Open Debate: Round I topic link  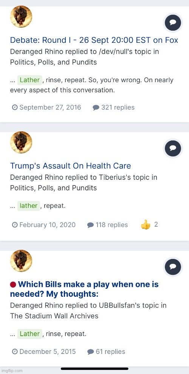[x=94, y=40]
